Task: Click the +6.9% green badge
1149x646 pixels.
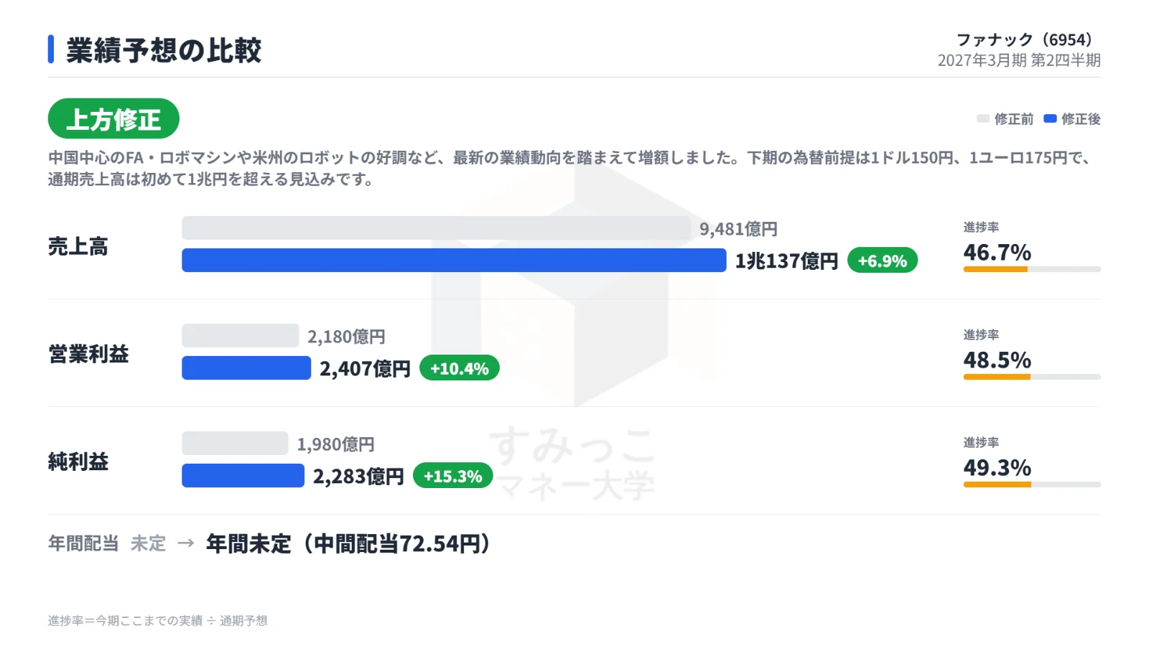Action: click(883, 261)
